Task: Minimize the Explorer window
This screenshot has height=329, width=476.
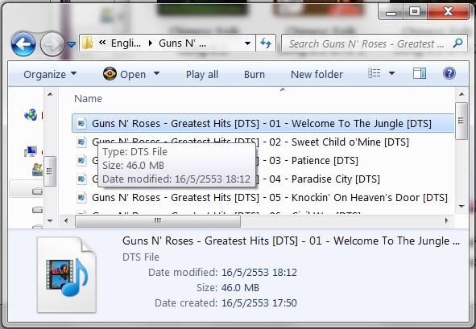Action: coord(391,13)
